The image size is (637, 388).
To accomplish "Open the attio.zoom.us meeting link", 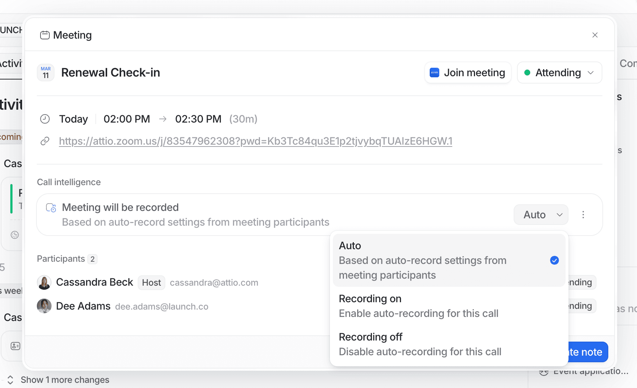I will [x=256, y=141].
